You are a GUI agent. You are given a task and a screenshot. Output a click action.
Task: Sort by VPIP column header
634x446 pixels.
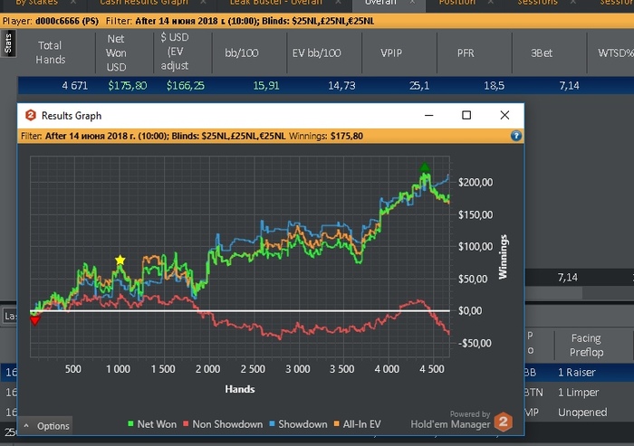tap(391, 52)
